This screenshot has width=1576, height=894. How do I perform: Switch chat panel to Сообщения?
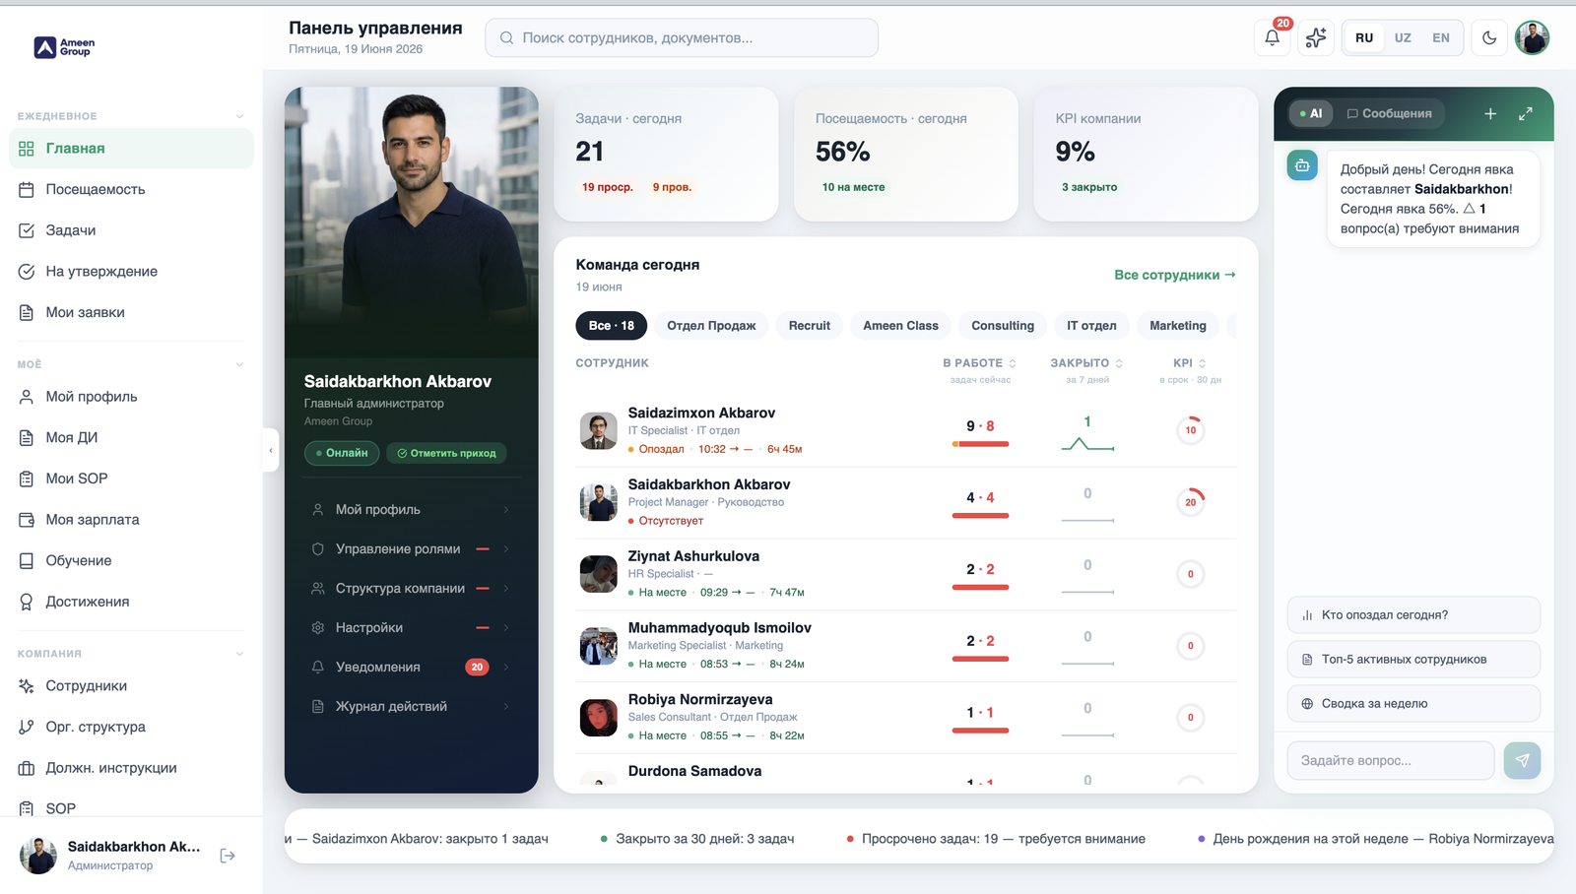pyautogui.click(x=1390, y=113)
